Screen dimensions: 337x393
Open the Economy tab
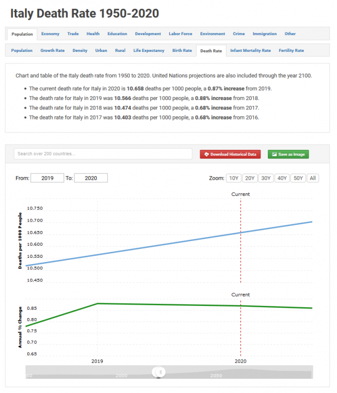[50, 34]
